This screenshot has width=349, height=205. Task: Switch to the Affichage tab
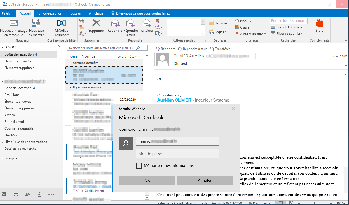96,13
